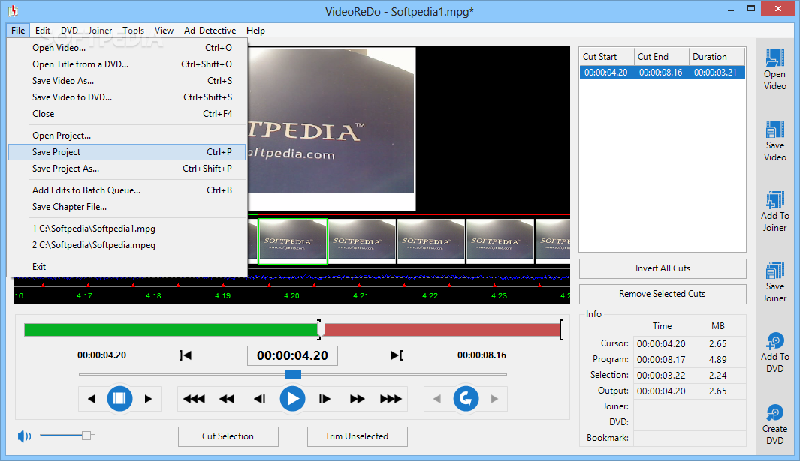Click the left arrow beside stop button
The image size is (800, 461).
pos(92,399)
